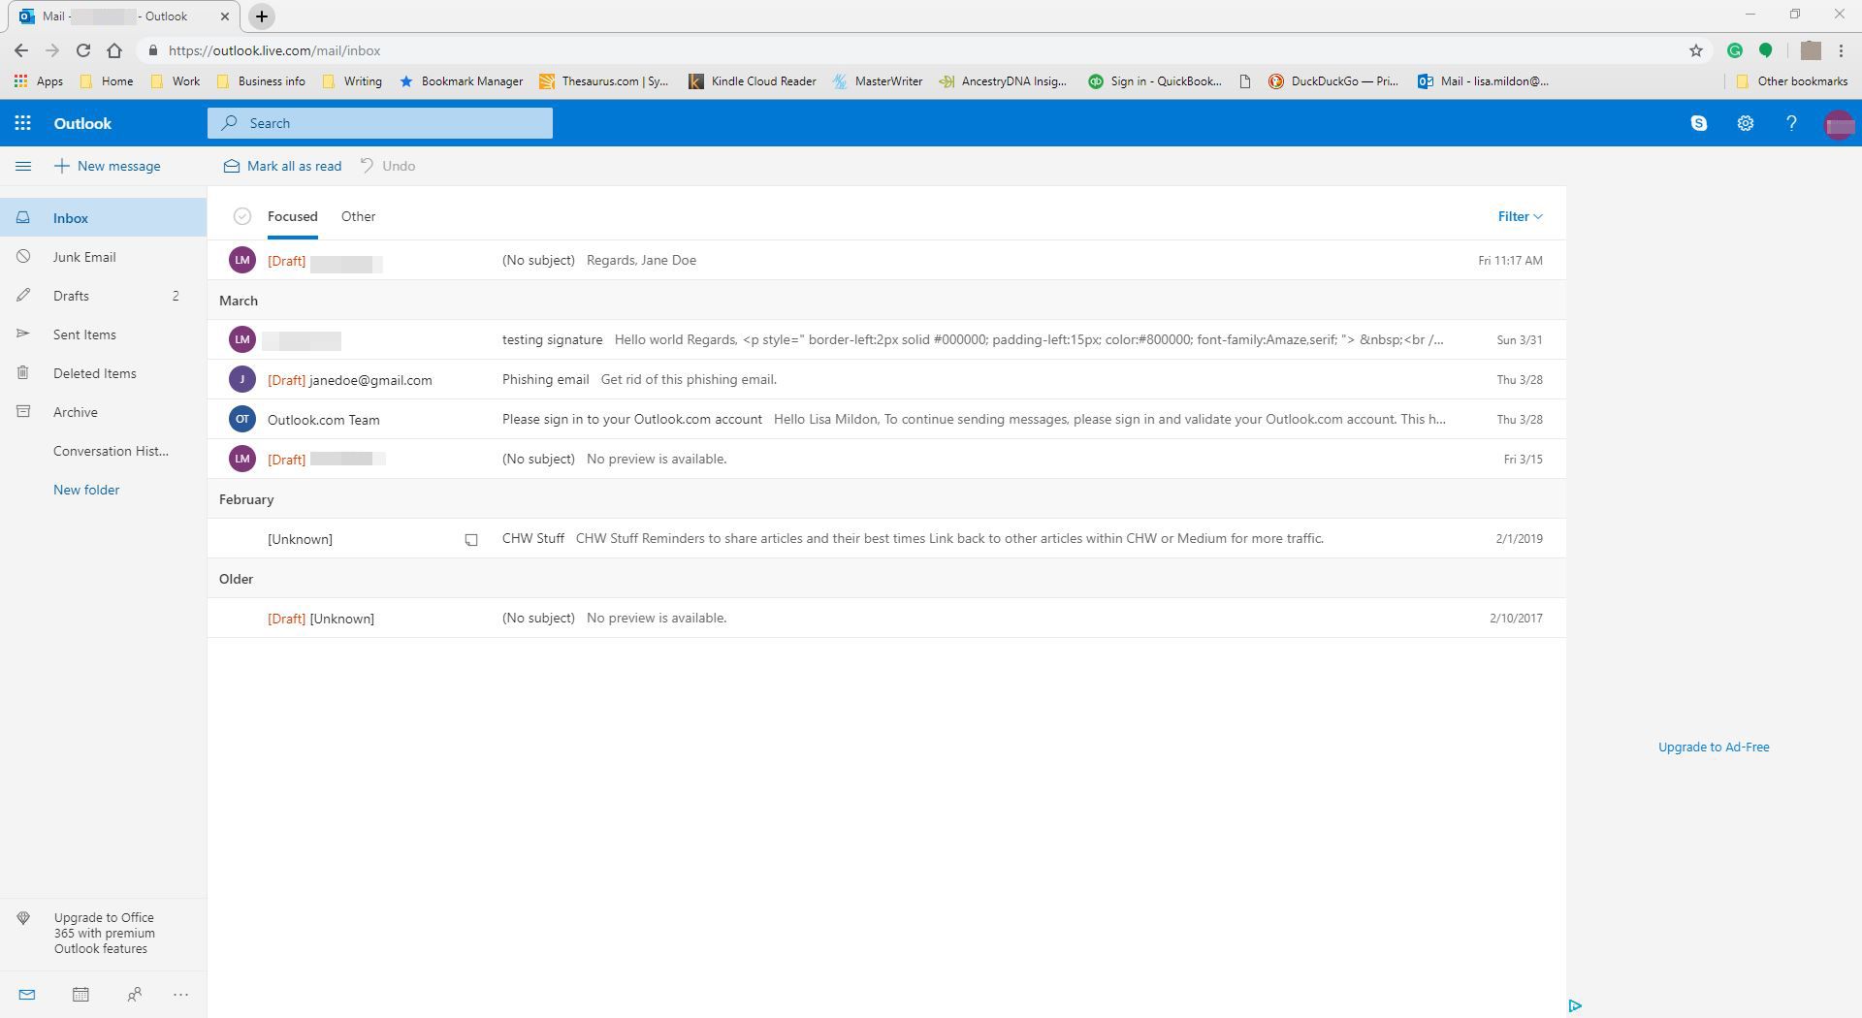Click New message button
Viewport: 1862px width, 1018px height.
pyautogui.click(x=107, y=166)
